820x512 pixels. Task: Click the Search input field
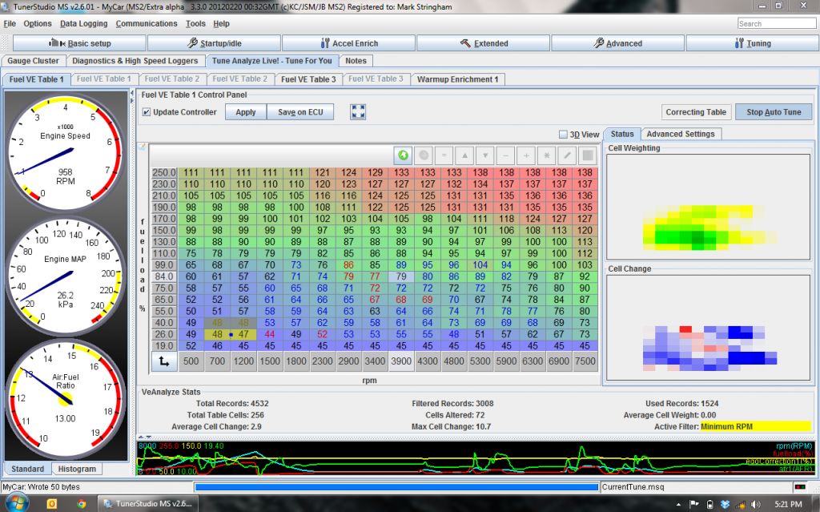776,23
